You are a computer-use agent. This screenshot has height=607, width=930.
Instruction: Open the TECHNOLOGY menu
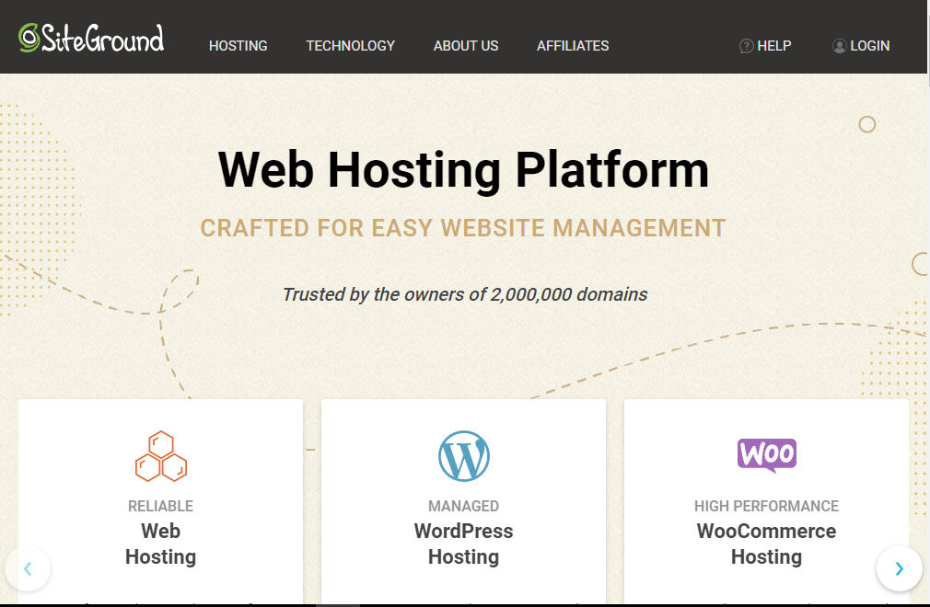point(351,46)
